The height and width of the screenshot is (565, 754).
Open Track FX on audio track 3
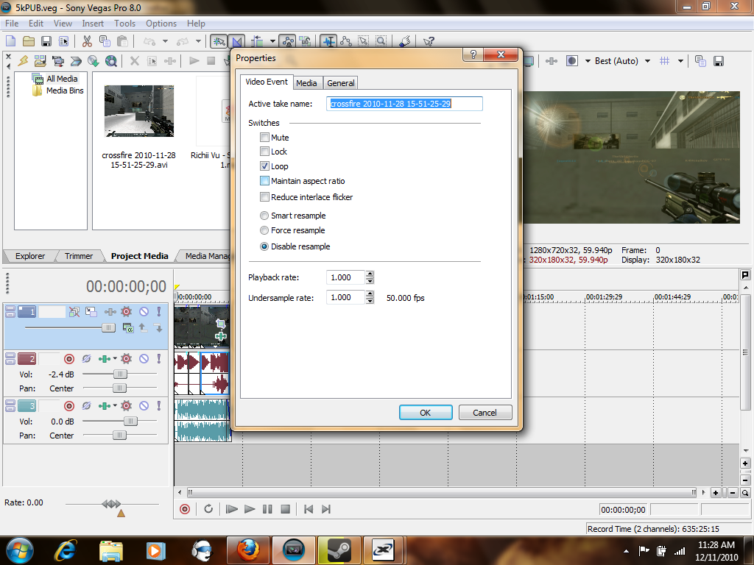click(x=126, y=405)
